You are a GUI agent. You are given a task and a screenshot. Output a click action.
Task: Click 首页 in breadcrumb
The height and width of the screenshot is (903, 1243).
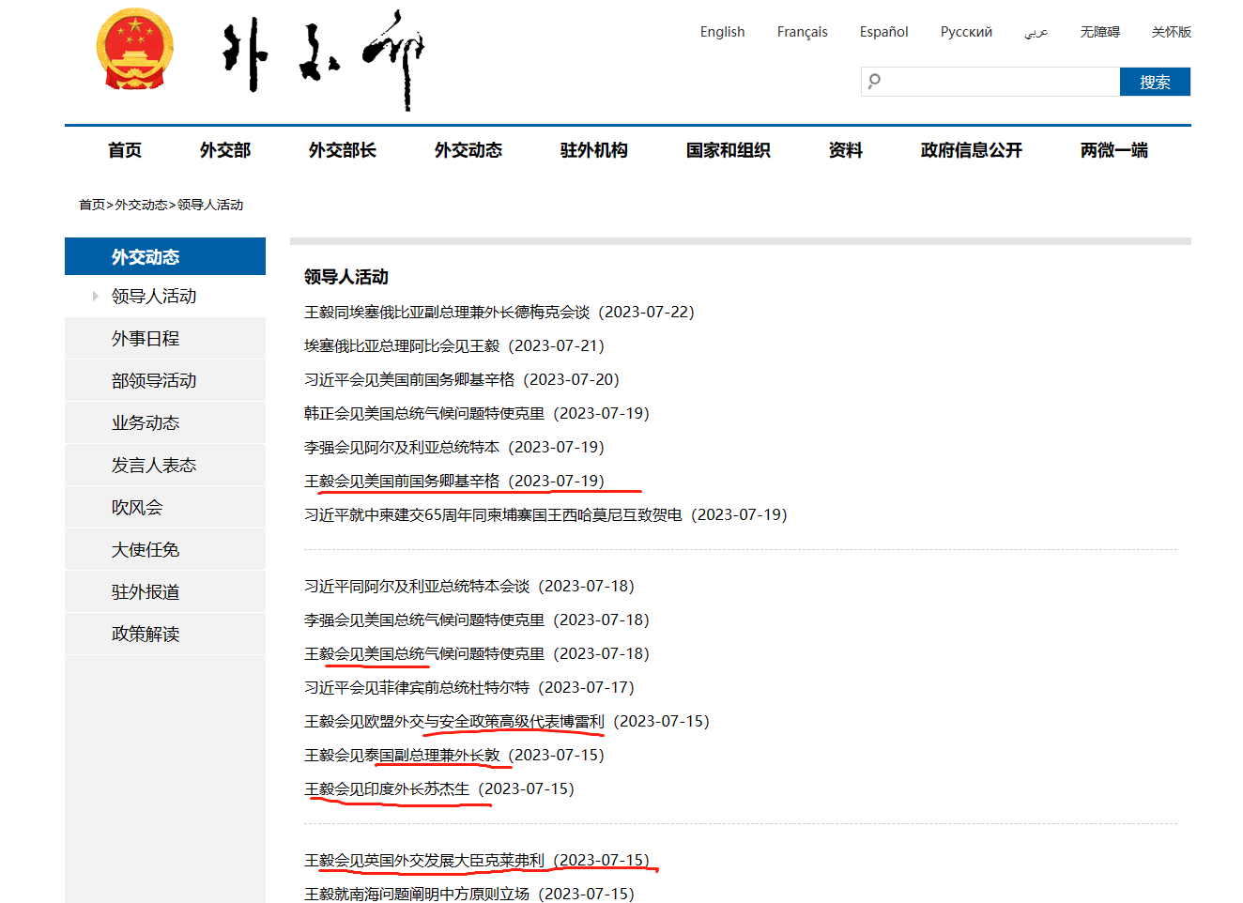[92, 205]
